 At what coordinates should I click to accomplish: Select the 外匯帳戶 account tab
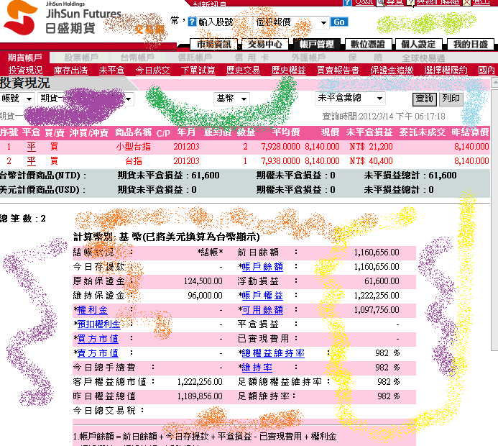pos(308,58)
